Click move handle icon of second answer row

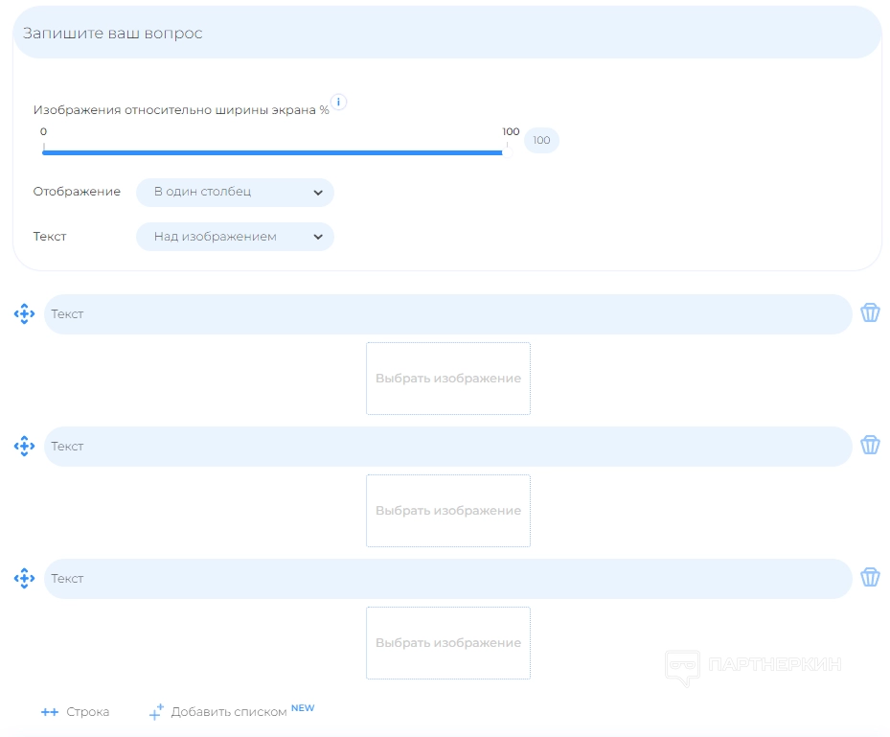tap(24, 446)
